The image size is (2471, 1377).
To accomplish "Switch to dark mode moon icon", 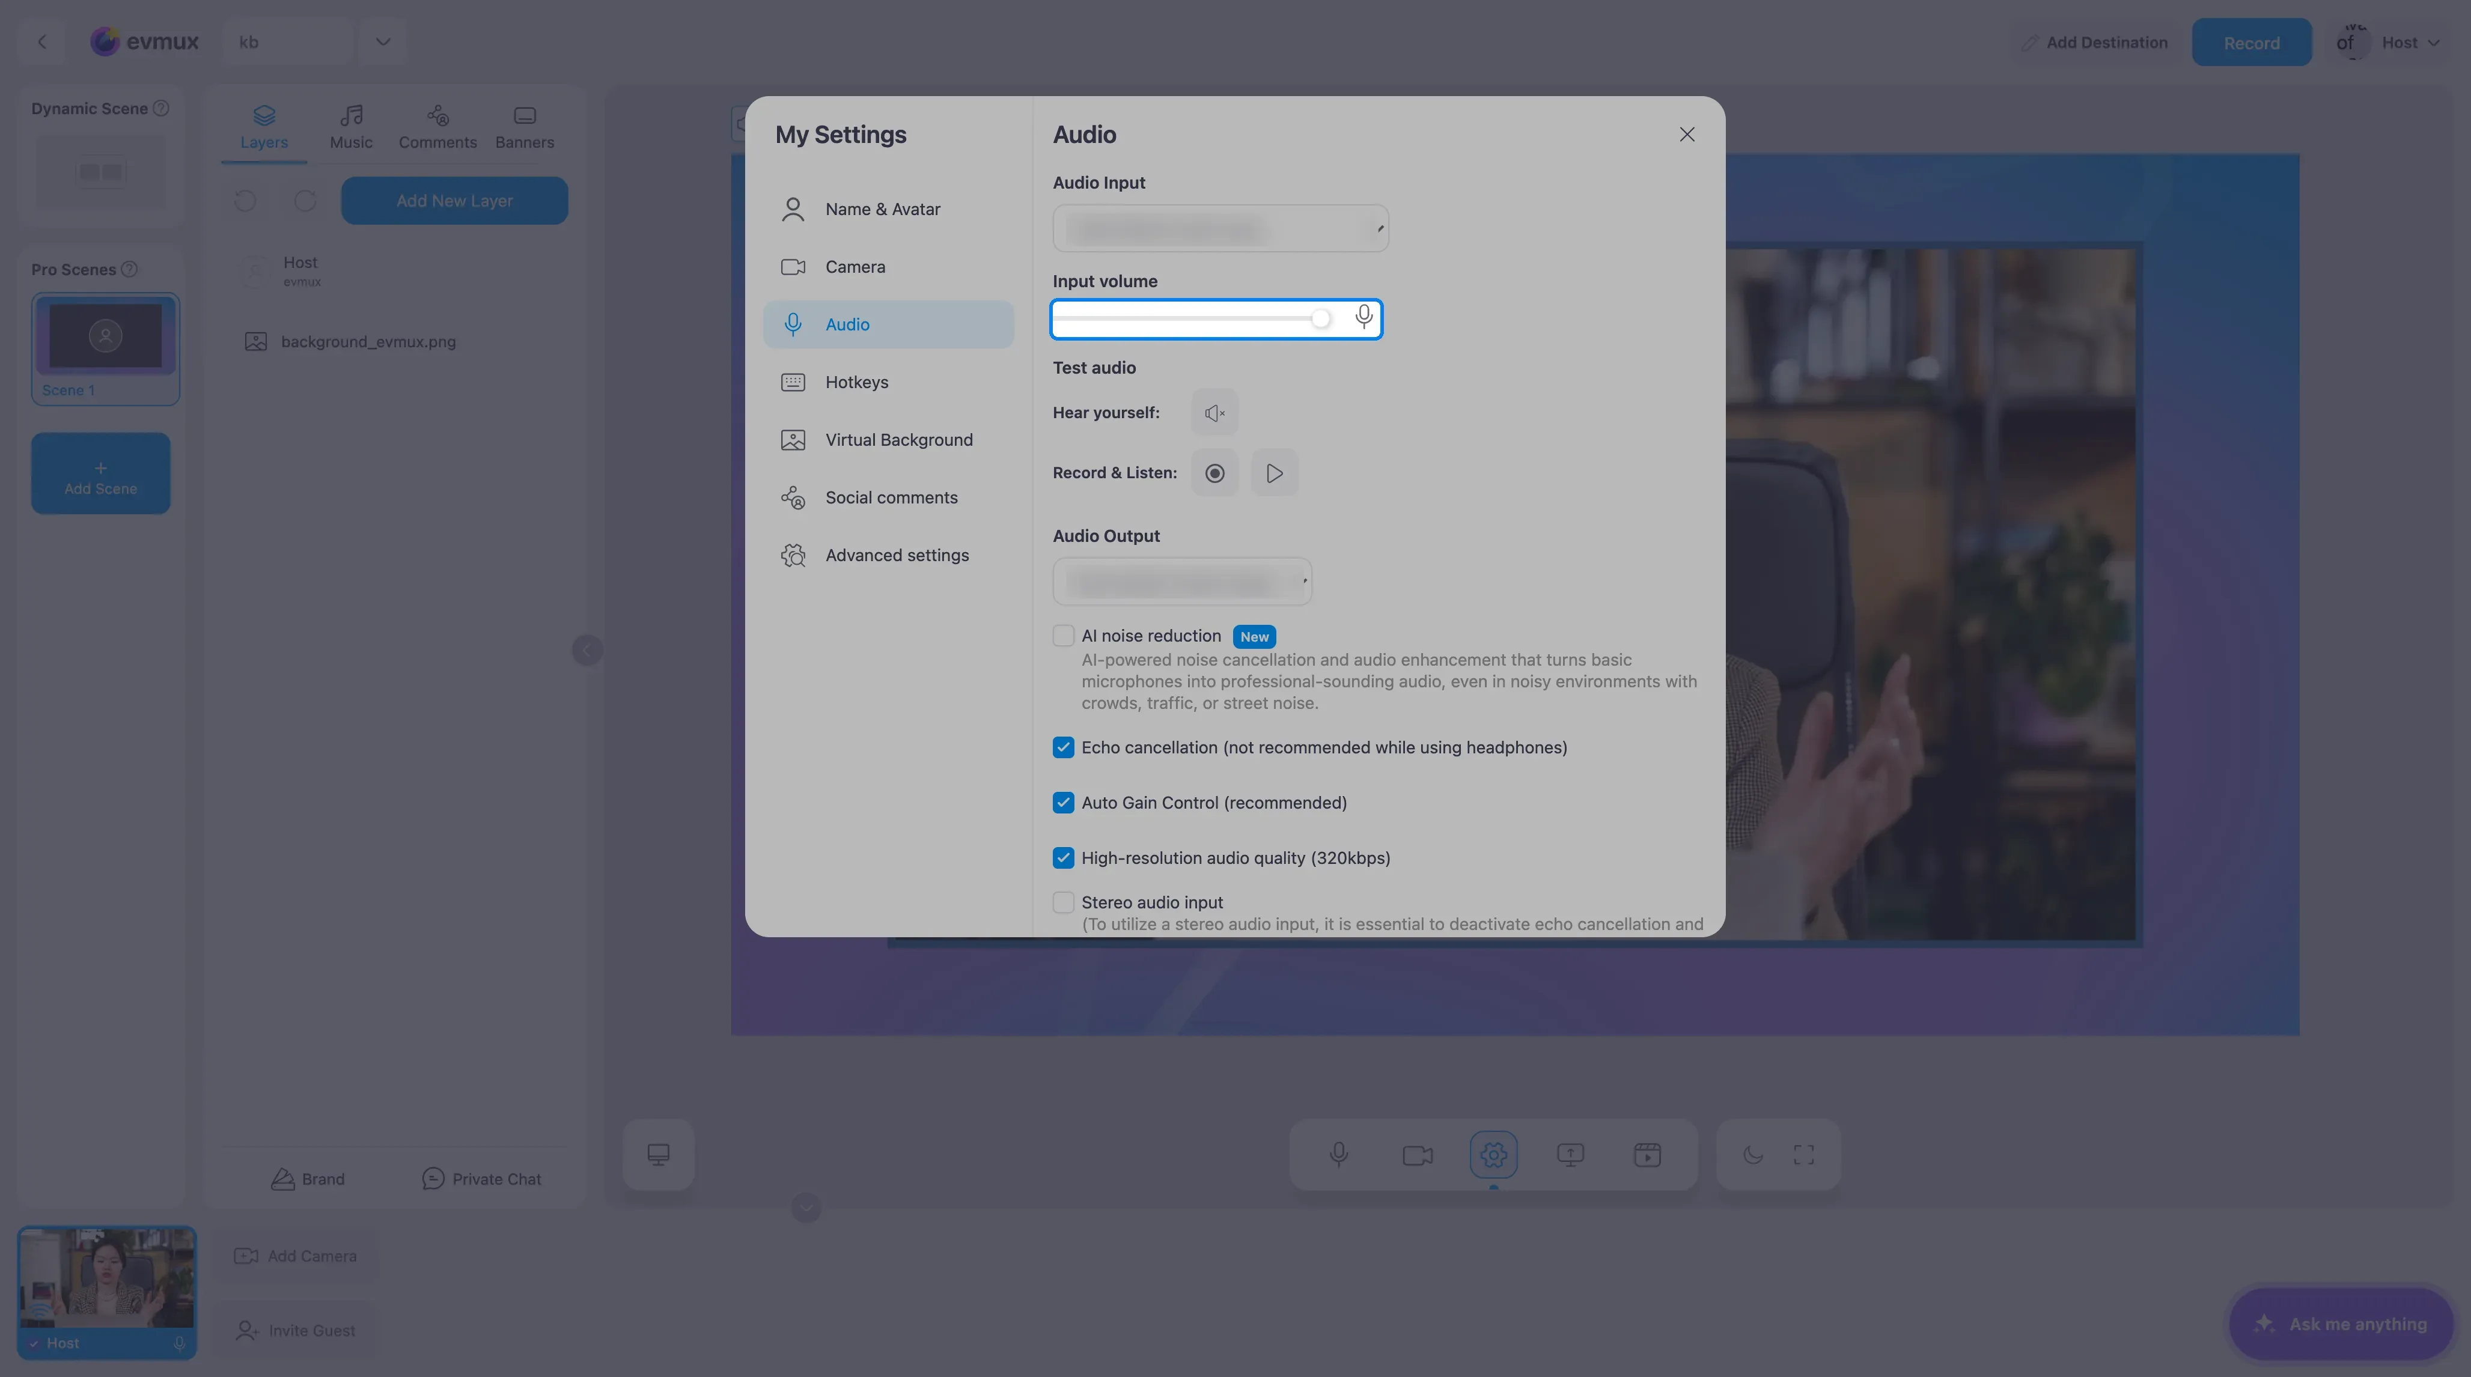I will 1752,1155.
